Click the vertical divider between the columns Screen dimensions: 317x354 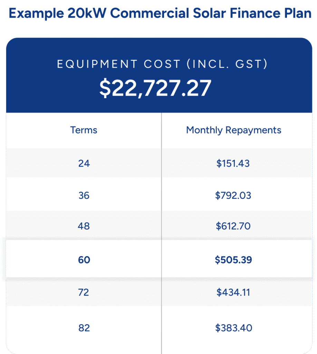point(161,207)
